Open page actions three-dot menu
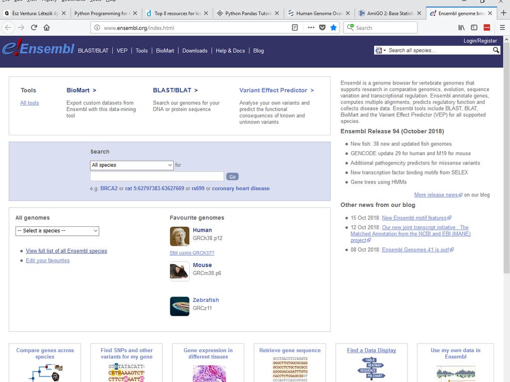This screenshot has height=382, width=510. tap(311, 28)
